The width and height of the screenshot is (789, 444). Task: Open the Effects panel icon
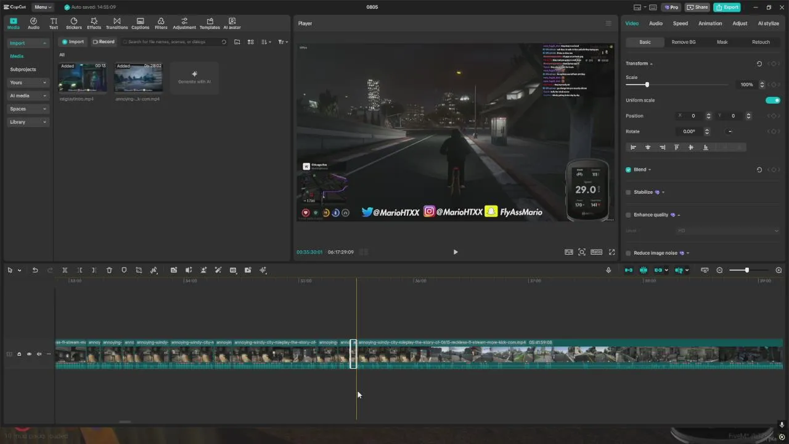point(94,23)
